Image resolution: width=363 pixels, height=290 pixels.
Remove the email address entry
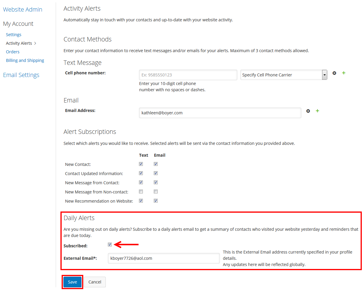tap(308, 111)
